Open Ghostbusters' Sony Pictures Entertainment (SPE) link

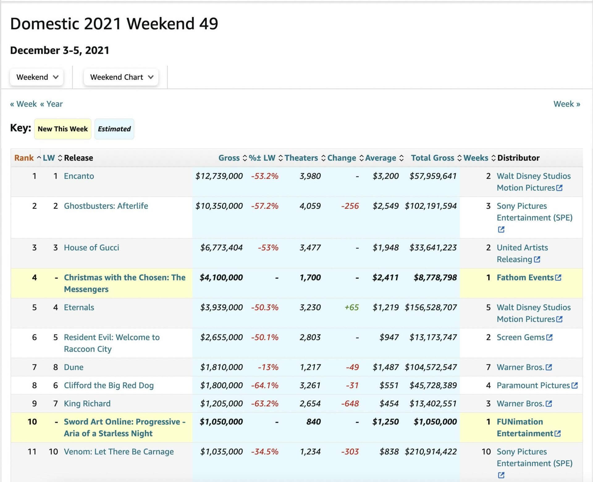click(534, 212)
